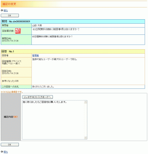The image size is (148, 154).
Task: Click the answer text about 50 users
Action: click(x=55, y=59)
